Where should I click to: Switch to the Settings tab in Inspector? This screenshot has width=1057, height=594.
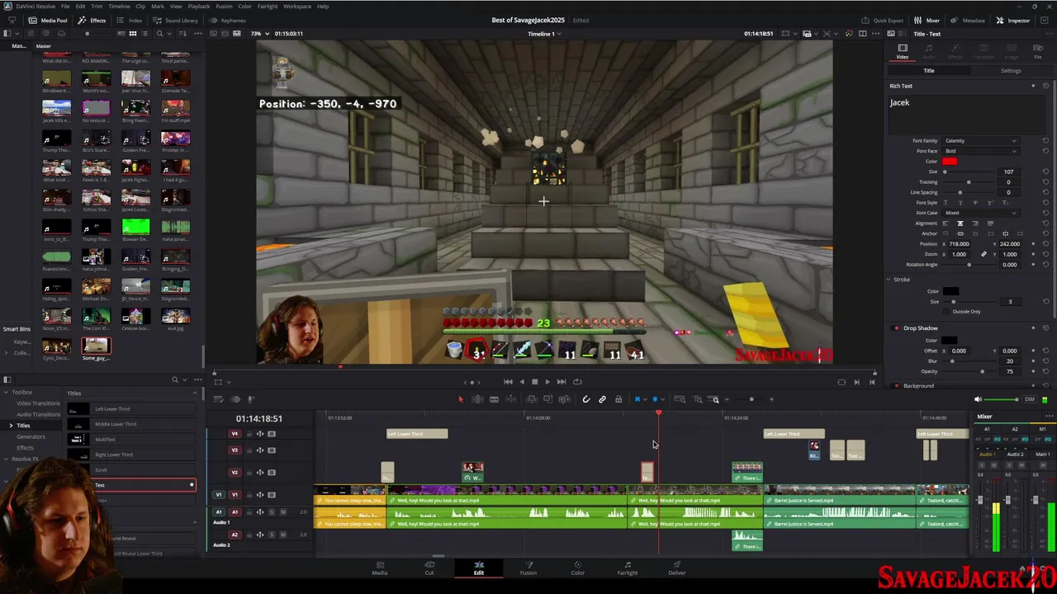[1011, 71]
